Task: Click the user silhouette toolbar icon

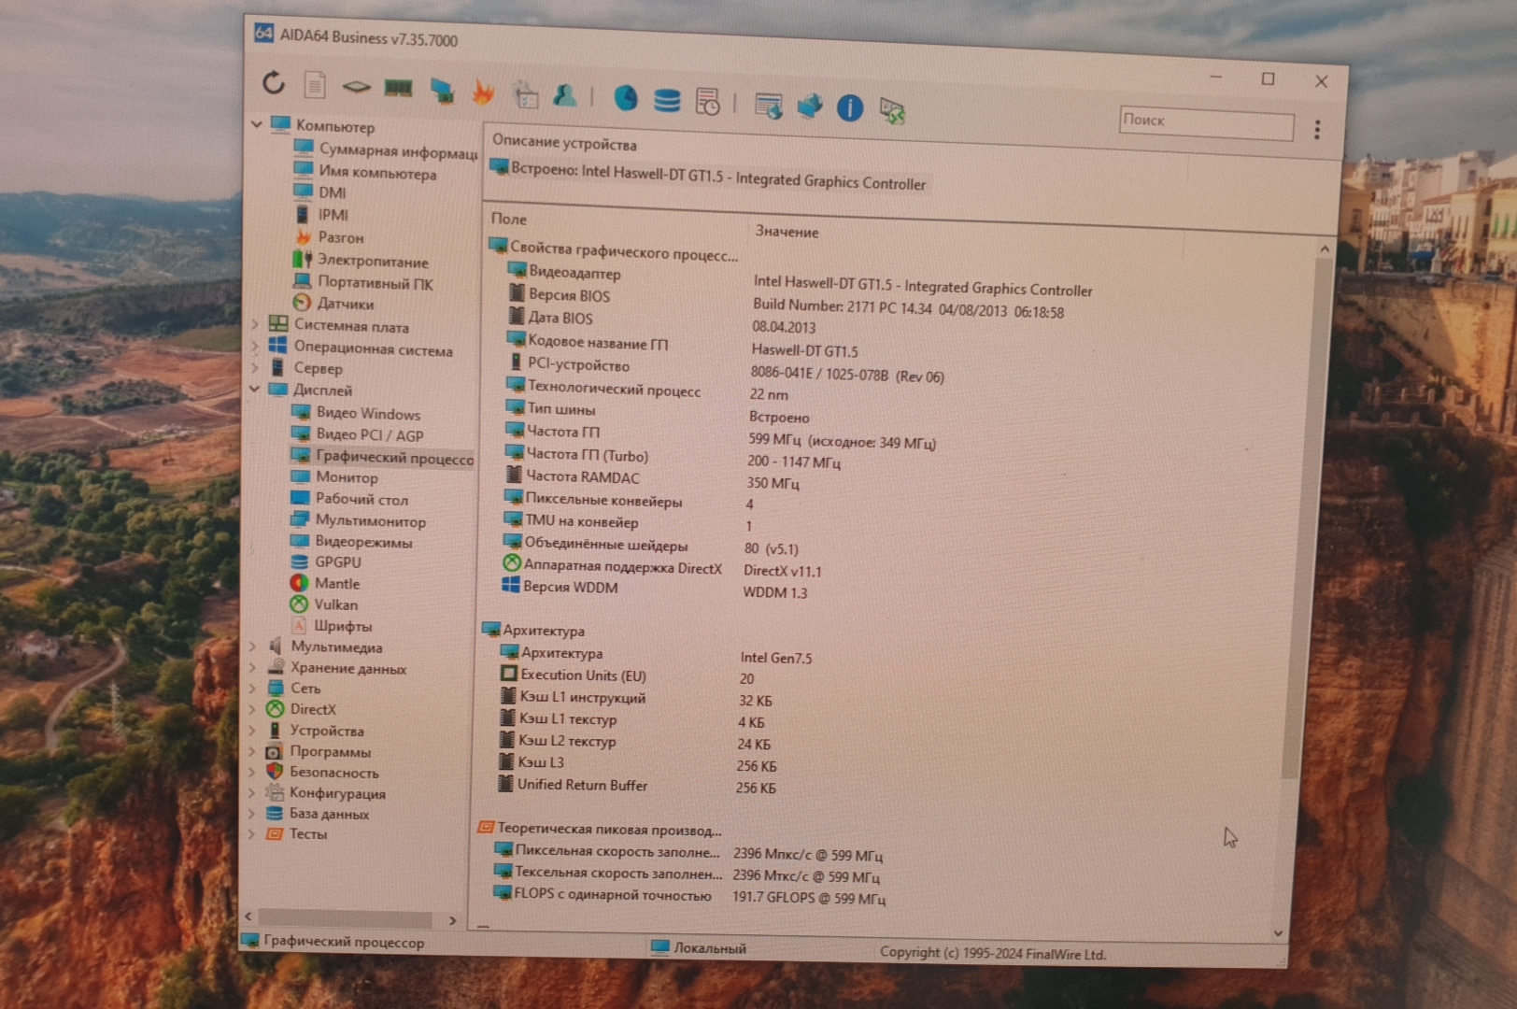Action: click(x=565, y=95)
